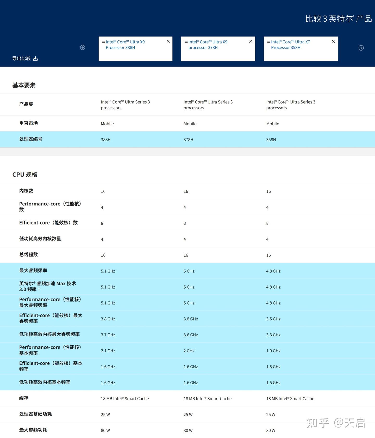Click 80 W turbo power for 378H
Screen dimensions: 375x438
point(188,430)
